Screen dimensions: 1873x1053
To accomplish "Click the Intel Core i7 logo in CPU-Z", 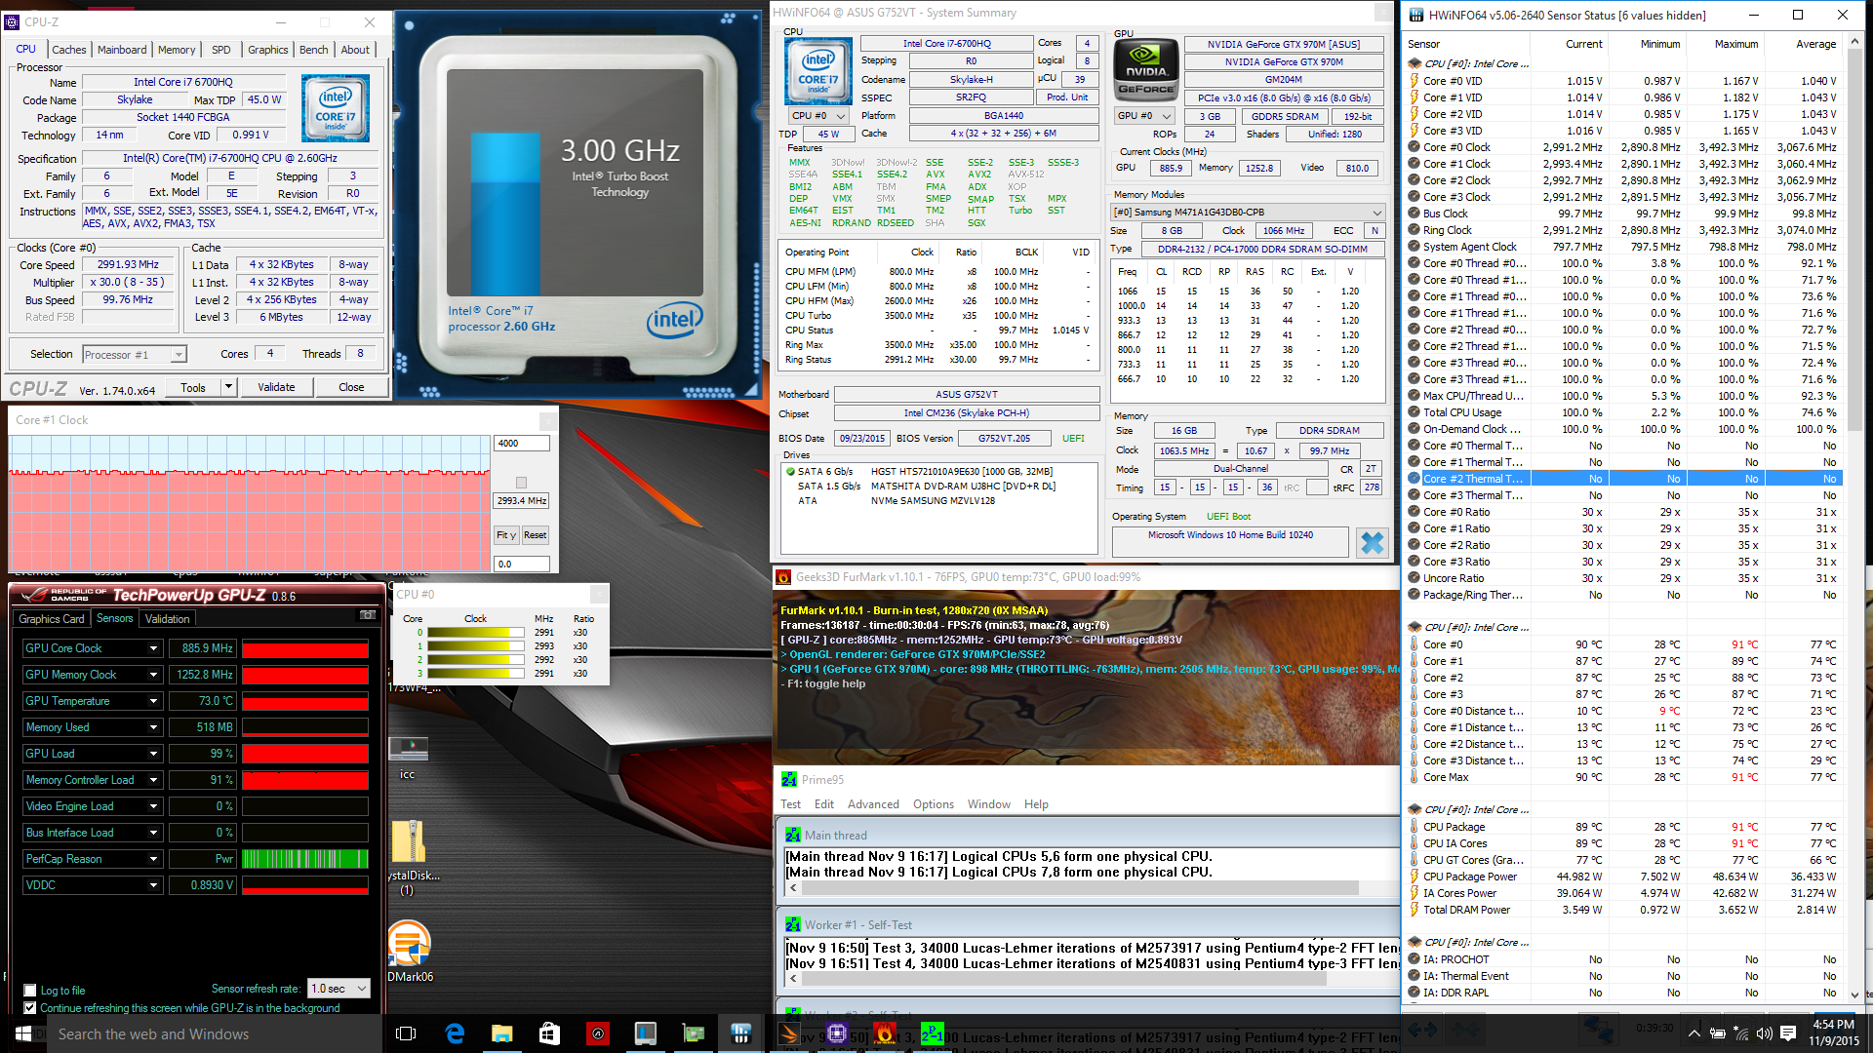I will coord(336,107).
